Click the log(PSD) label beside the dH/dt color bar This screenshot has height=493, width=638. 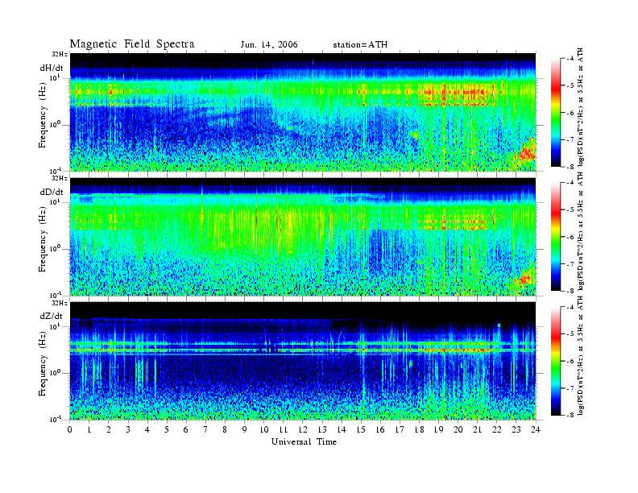coord(582,107)
